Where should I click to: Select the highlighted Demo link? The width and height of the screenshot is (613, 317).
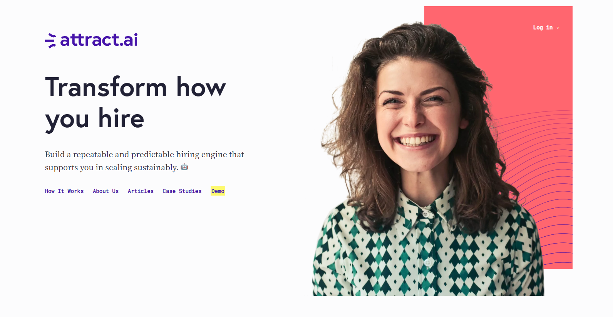tap(218, 191)
